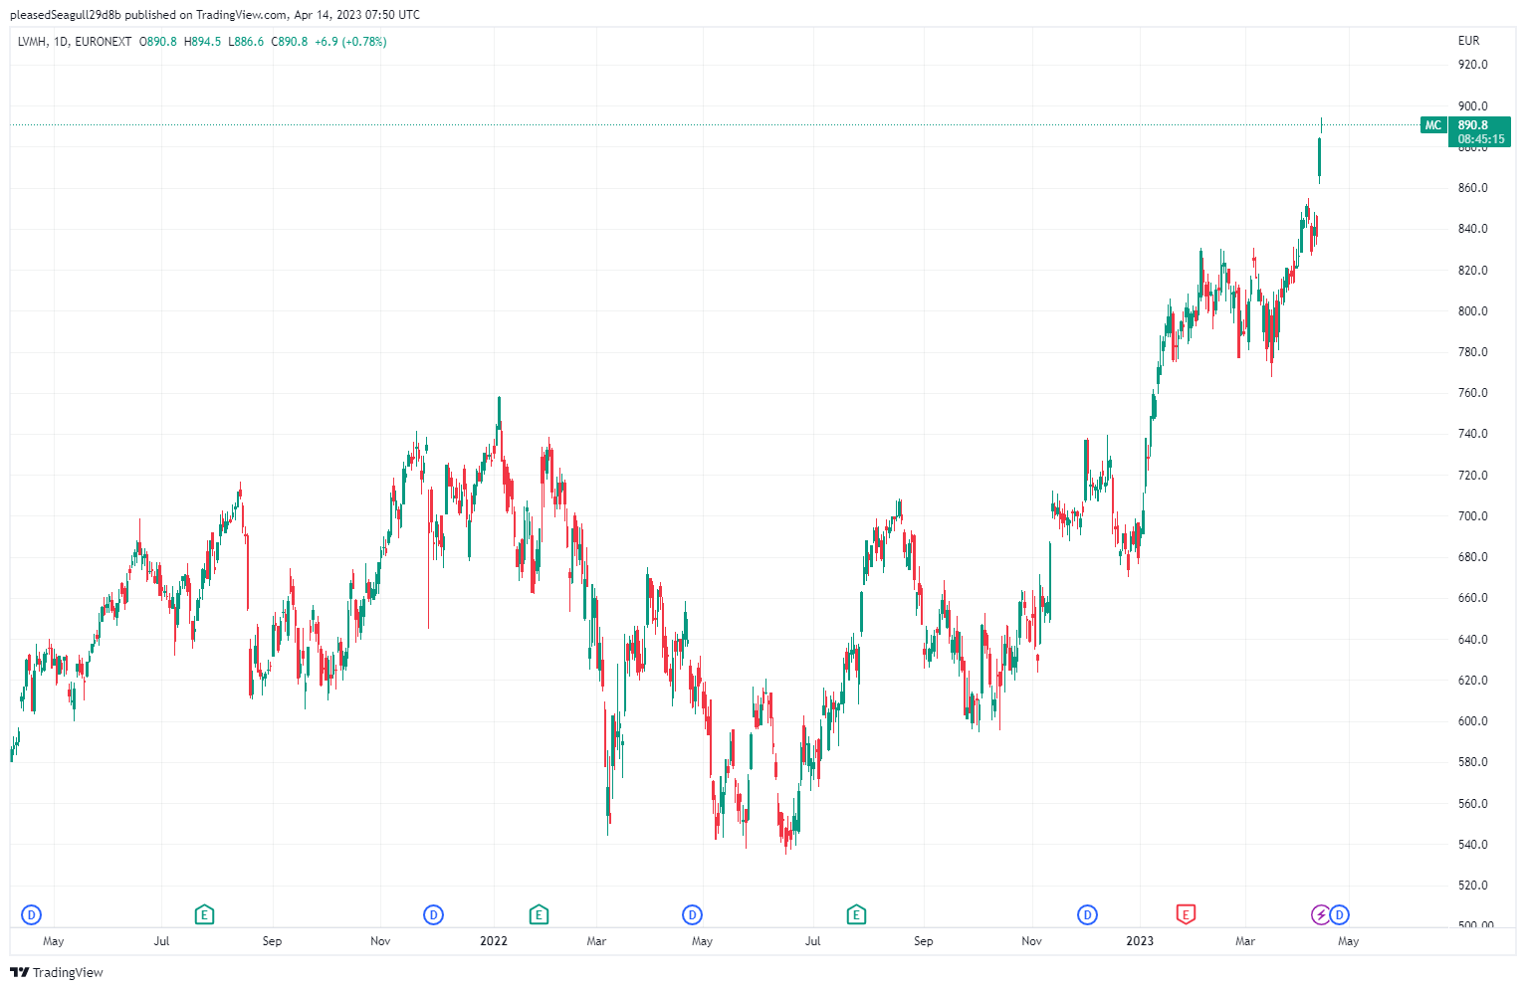Screen dimensions: 1526x990
Task: Click the 890.8 current price label on axis
Action: (1473, 125)
